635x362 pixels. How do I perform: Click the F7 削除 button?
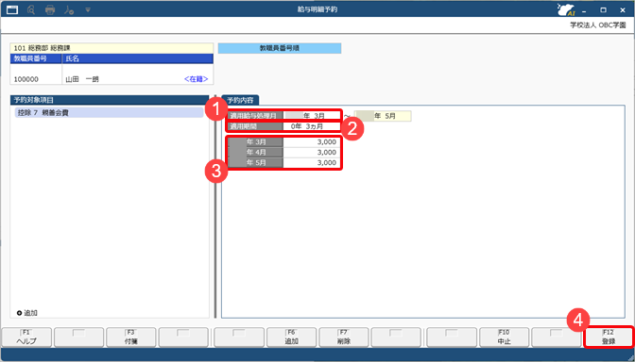(x=344, y=337)
